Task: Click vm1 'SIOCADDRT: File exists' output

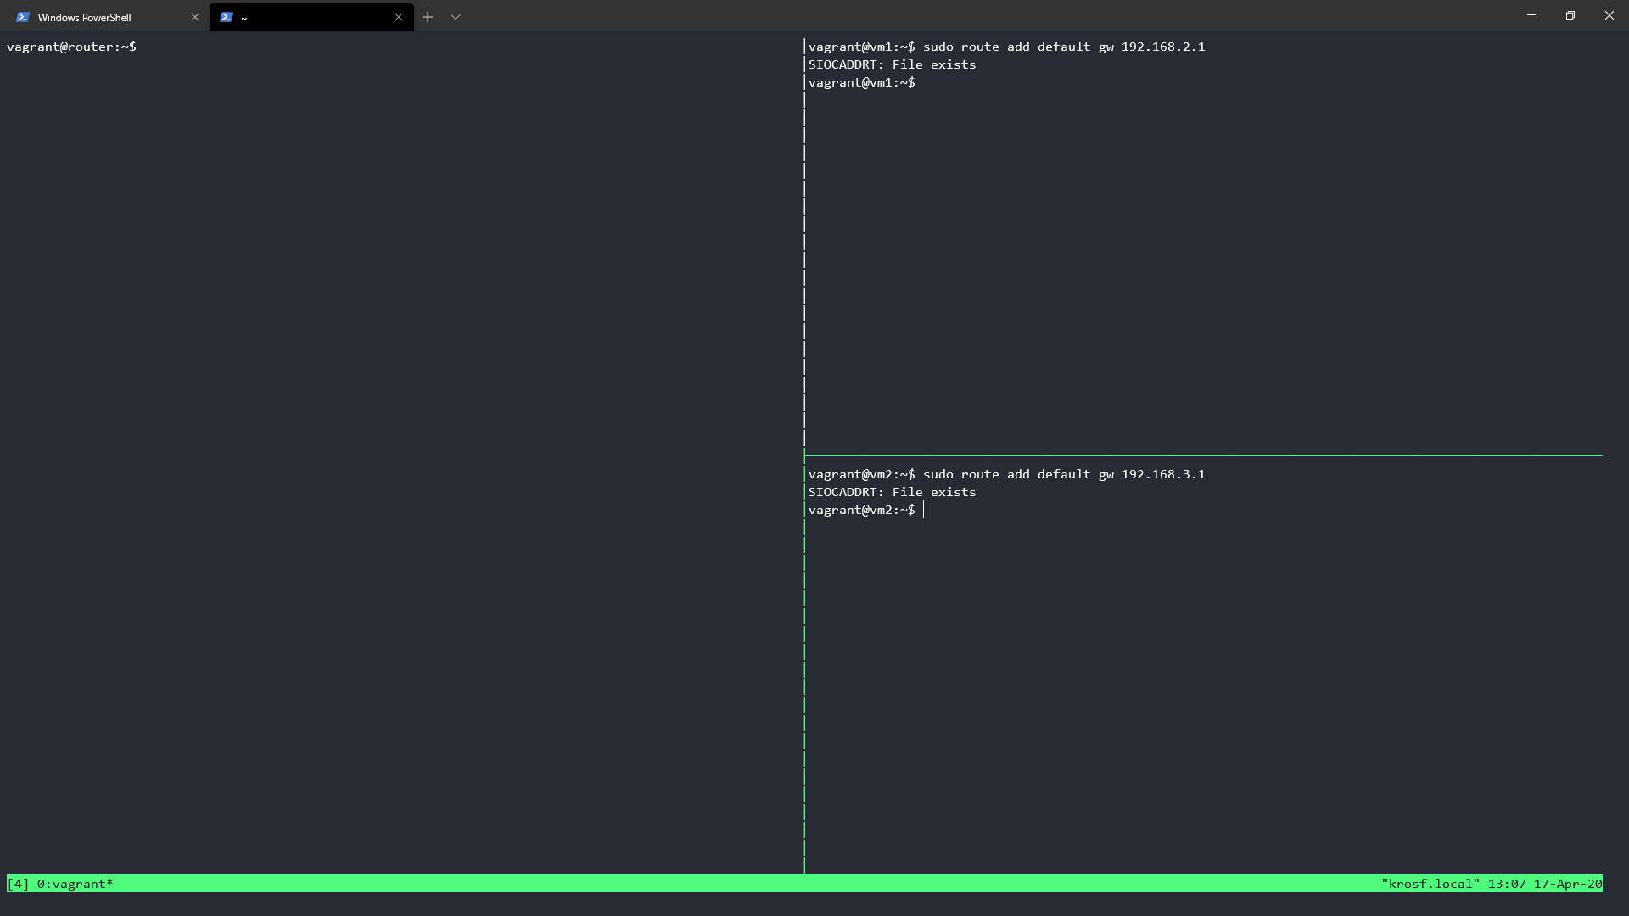Action: [x=893, y=64]
